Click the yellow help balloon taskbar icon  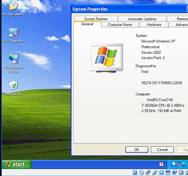point(161,164)
